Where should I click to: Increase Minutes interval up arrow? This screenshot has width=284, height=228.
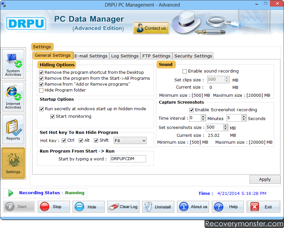coord(203,116)
